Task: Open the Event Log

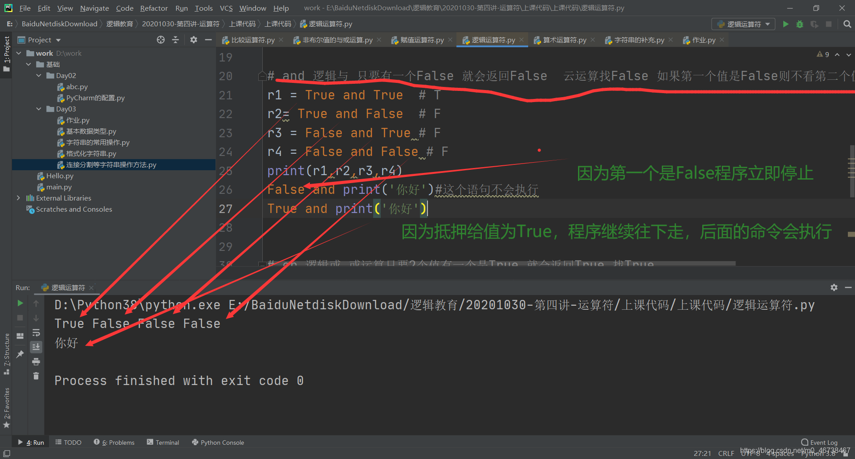Action: click(x=819, y=442)
